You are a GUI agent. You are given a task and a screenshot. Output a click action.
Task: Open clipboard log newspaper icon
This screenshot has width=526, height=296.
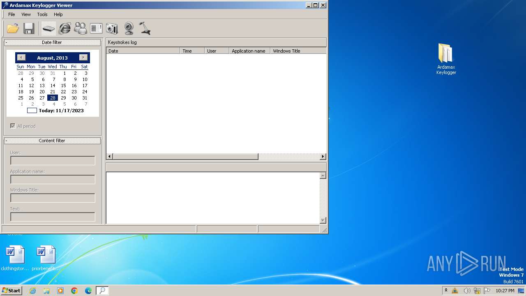tap(96, 28)
